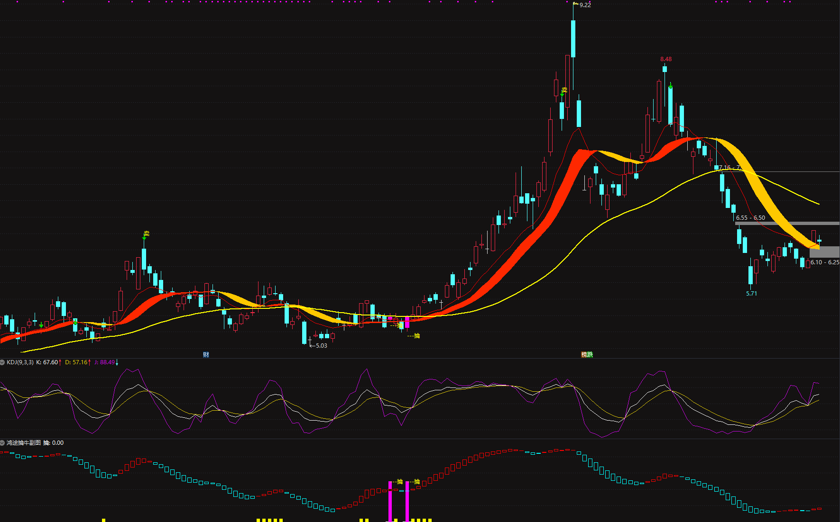
Task: Click the 鸿途擒牛副图 indicator title
Action: [24, 443]
